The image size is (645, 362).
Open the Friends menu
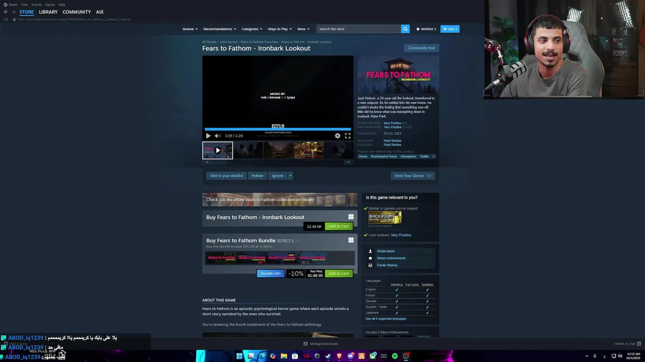37,5
